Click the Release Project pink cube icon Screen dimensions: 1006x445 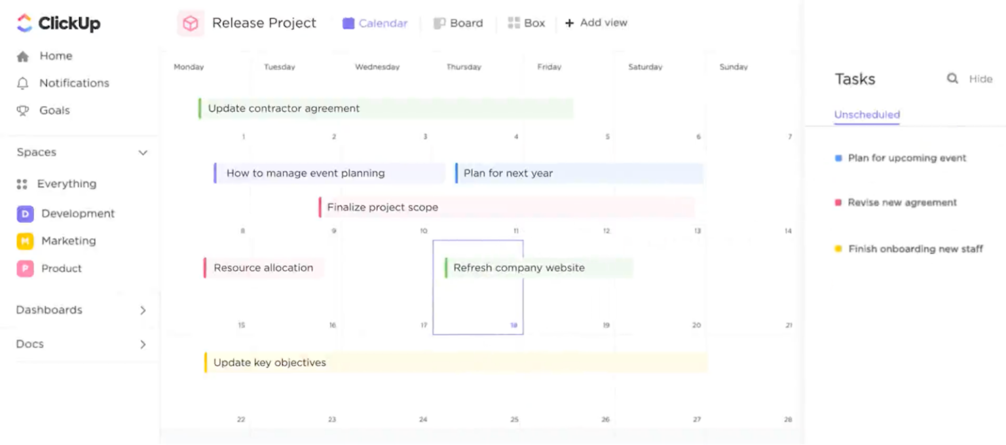(190, 23)
